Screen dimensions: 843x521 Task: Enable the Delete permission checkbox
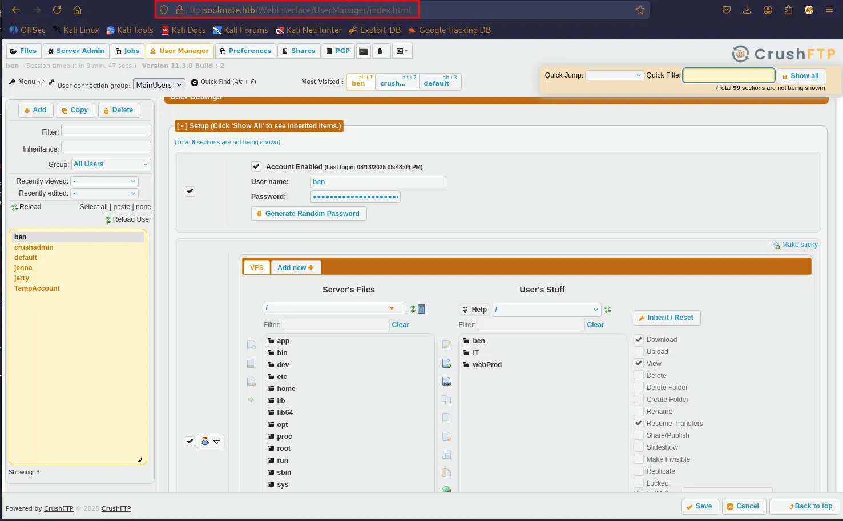click(x=639, y=375)
